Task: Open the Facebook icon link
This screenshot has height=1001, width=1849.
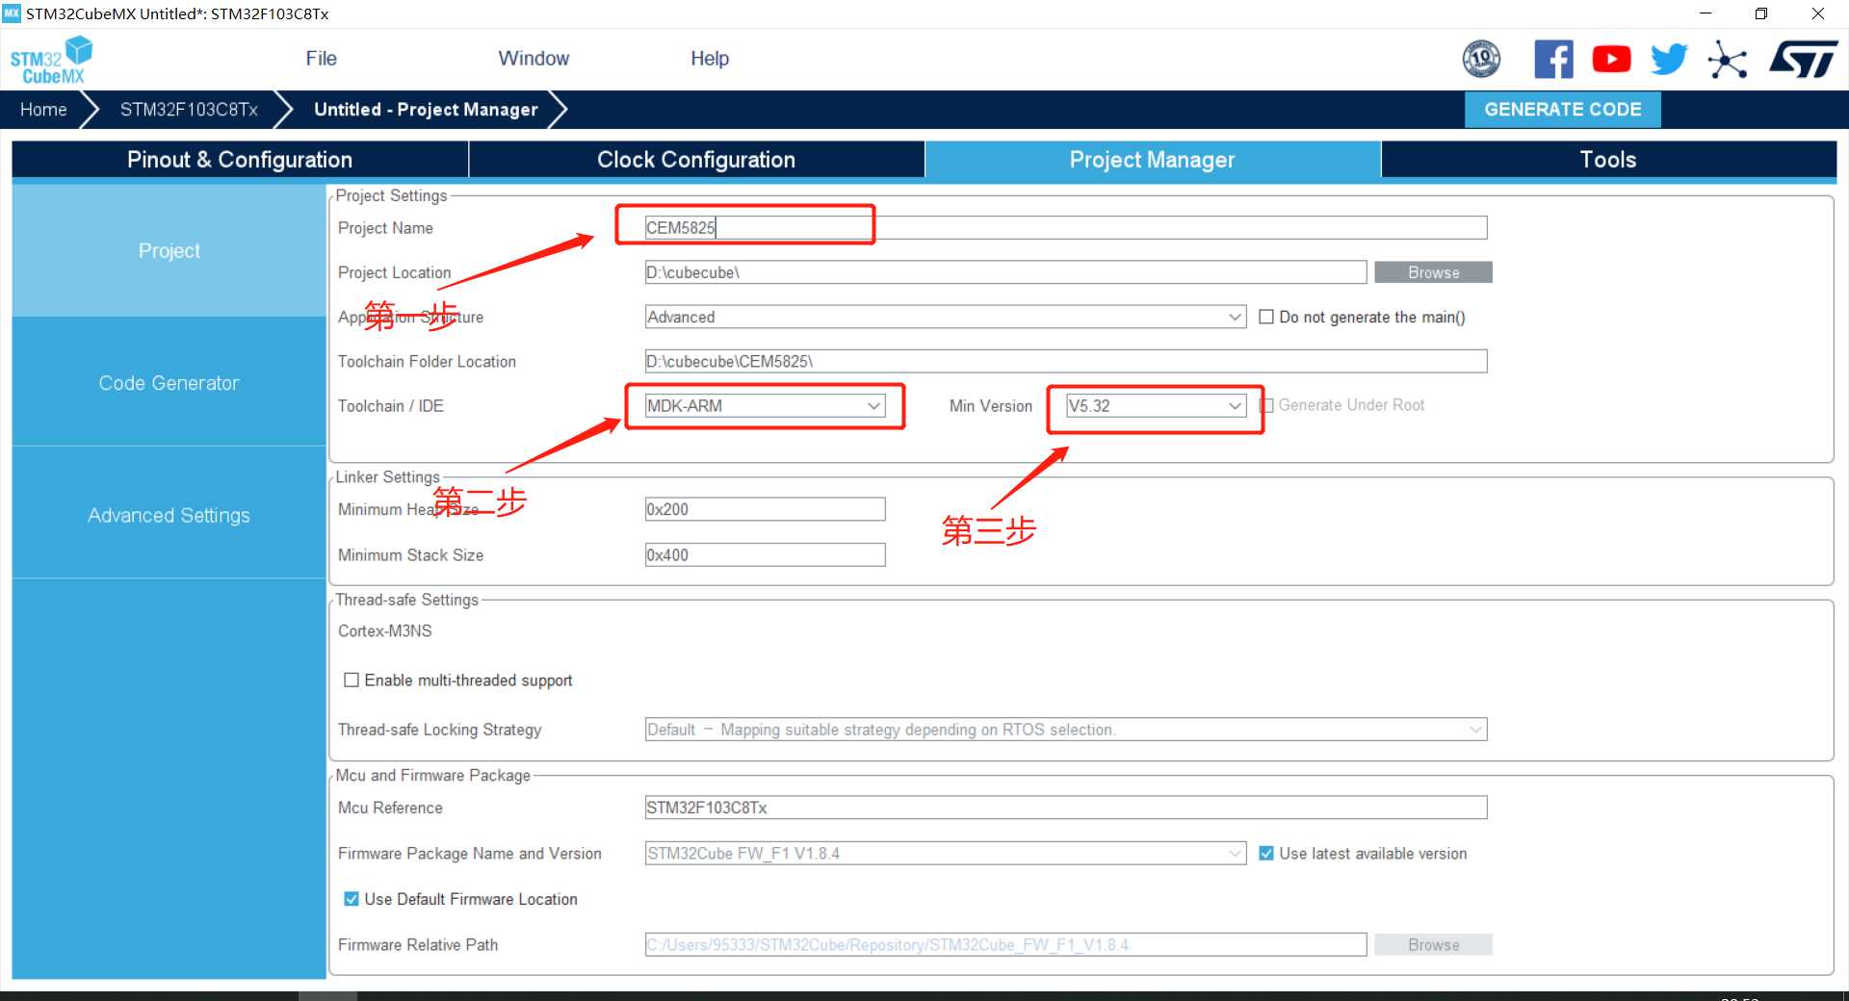Action: [1553, 60]
